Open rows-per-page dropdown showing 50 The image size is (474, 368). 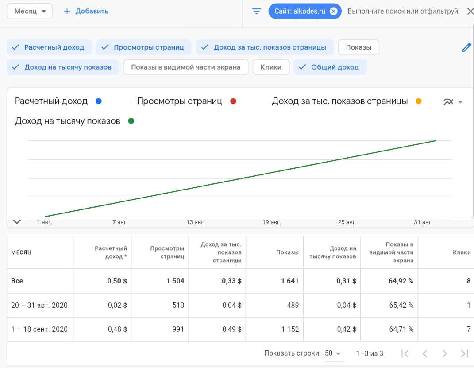pyautogui.click(x=333, y=353)
